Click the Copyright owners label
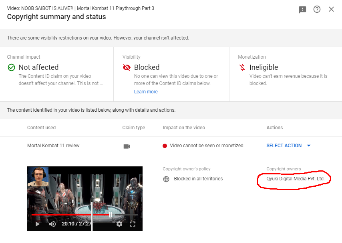Image resolution: width=342 pixels, height=243 pixels. [284, 169]
